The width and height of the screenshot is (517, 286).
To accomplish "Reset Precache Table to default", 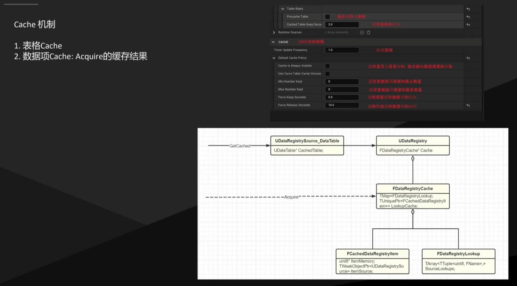I will click(468, 17).
